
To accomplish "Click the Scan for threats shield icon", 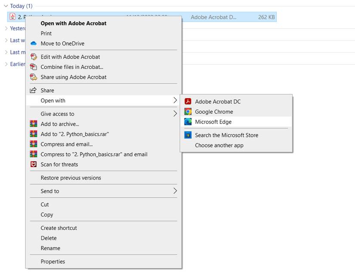I will (x=34, y=164).
